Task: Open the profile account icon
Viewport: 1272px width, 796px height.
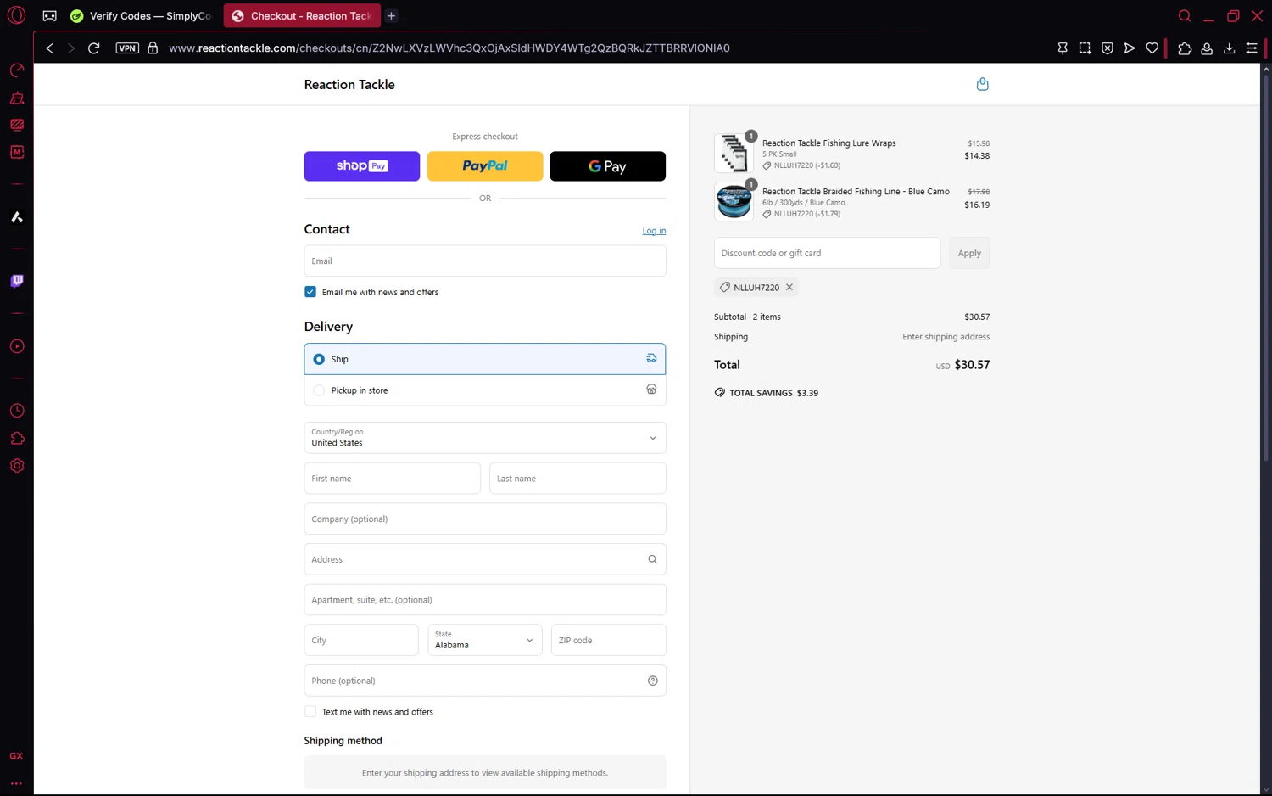Action: click(1207, 48)
